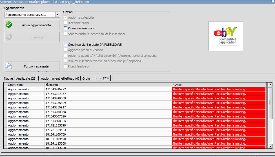Toggle Aggiorna quantita' / Relist disponibili checkbox
Screen dimensions: 275x157
(x=65, y=56)
